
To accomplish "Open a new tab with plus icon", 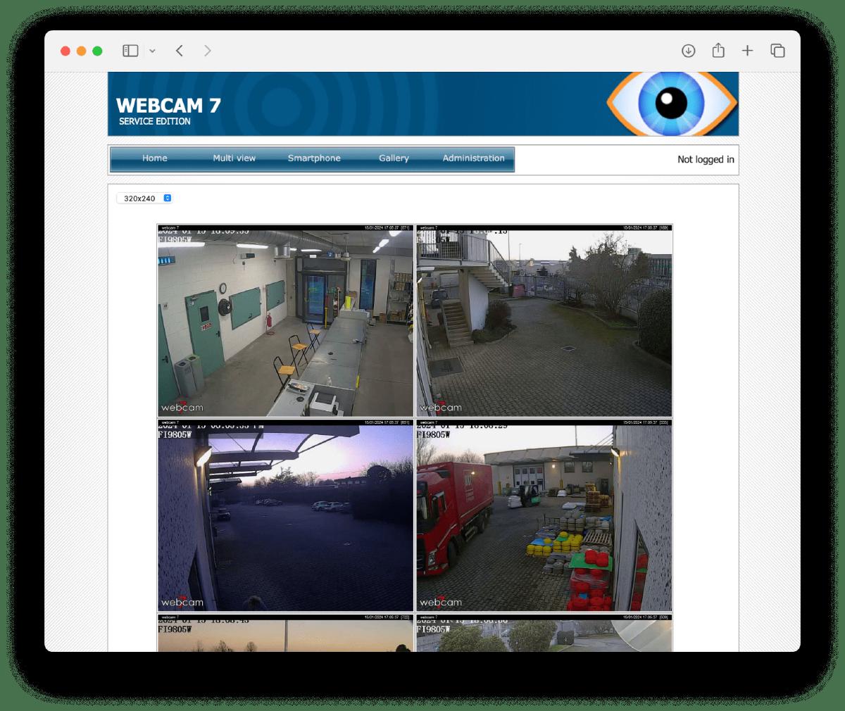I will coord(748,51).
